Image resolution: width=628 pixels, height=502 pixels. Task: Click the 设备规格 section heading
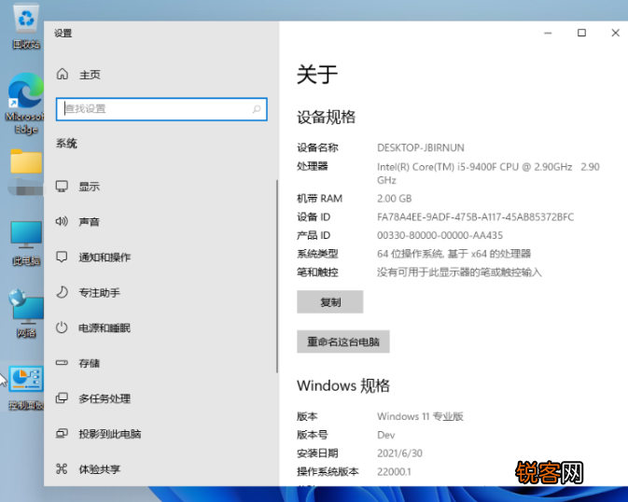[x=326, y=117]
